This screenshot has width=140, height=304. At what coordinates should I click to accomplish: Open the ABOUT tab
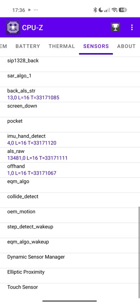(126, 46)
